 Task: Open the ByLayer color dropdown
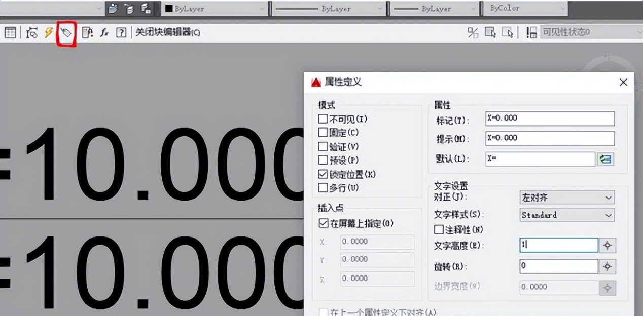point(216,8)
